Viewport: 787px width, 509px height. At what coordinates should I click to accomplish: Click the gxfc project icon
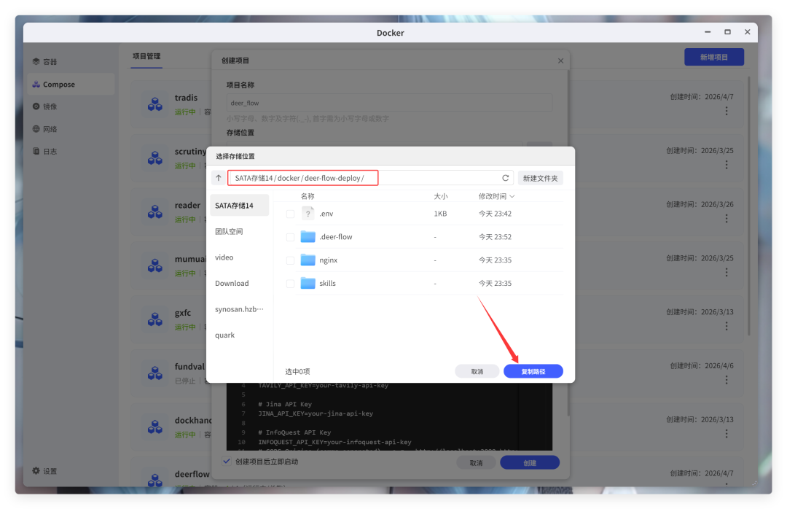point(155,319)
